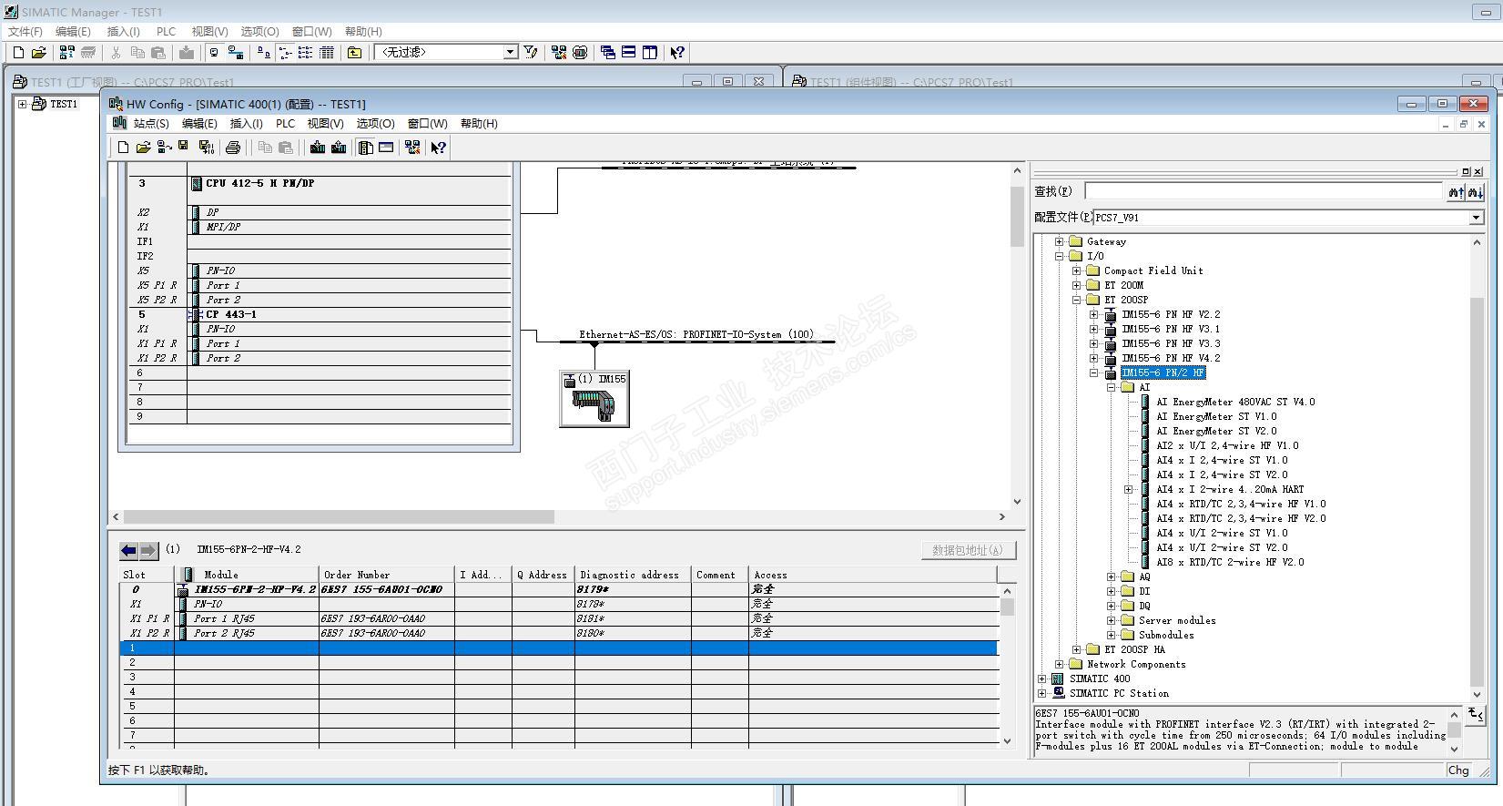Open the PCS7_V91 profile dropdown
Screen dimensions: 1503x806
(x=1476, y=218)
